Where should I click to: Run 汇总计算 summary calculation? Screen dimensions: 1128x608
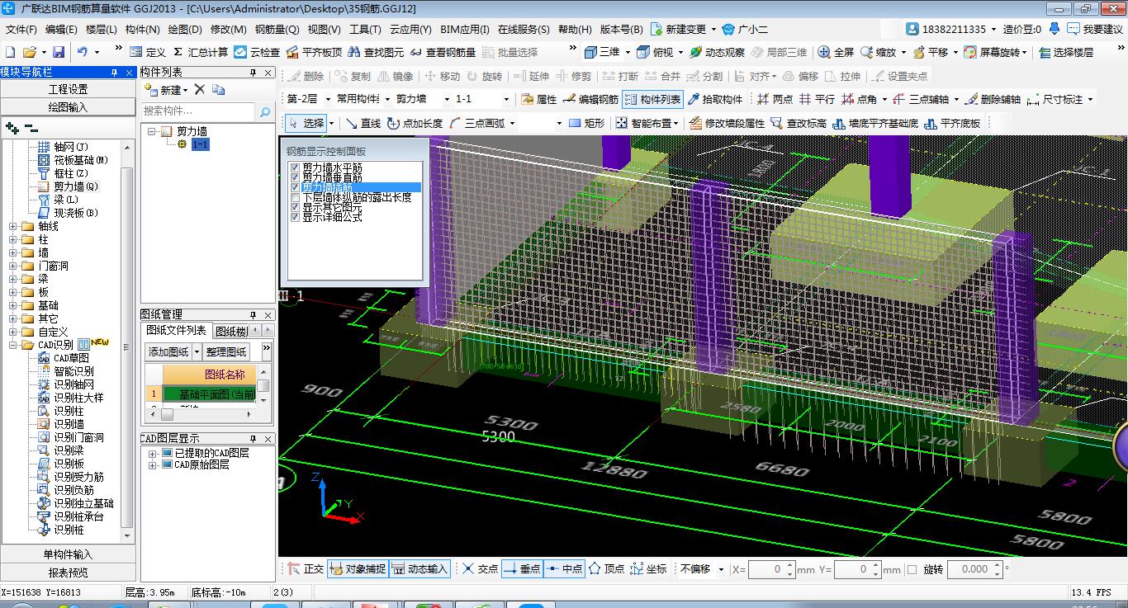200,52
